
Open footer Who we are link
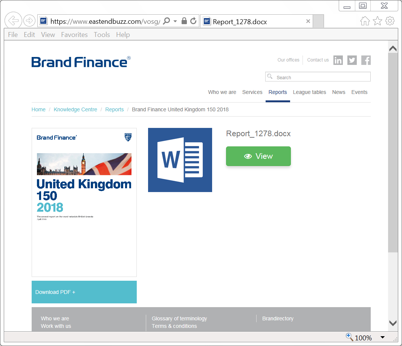pyautogui.click(x=55, y=318)
